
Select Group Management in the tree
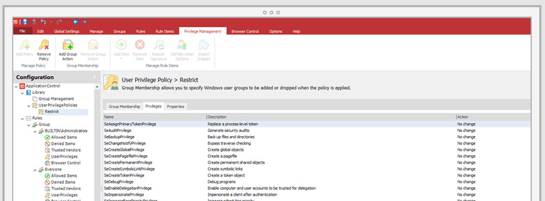(53, 99)
